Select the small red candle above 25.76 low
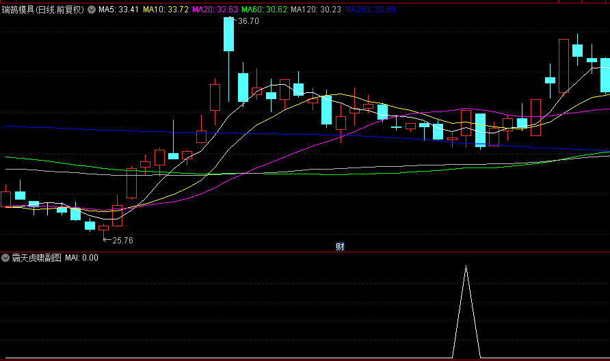 point(103,228)
